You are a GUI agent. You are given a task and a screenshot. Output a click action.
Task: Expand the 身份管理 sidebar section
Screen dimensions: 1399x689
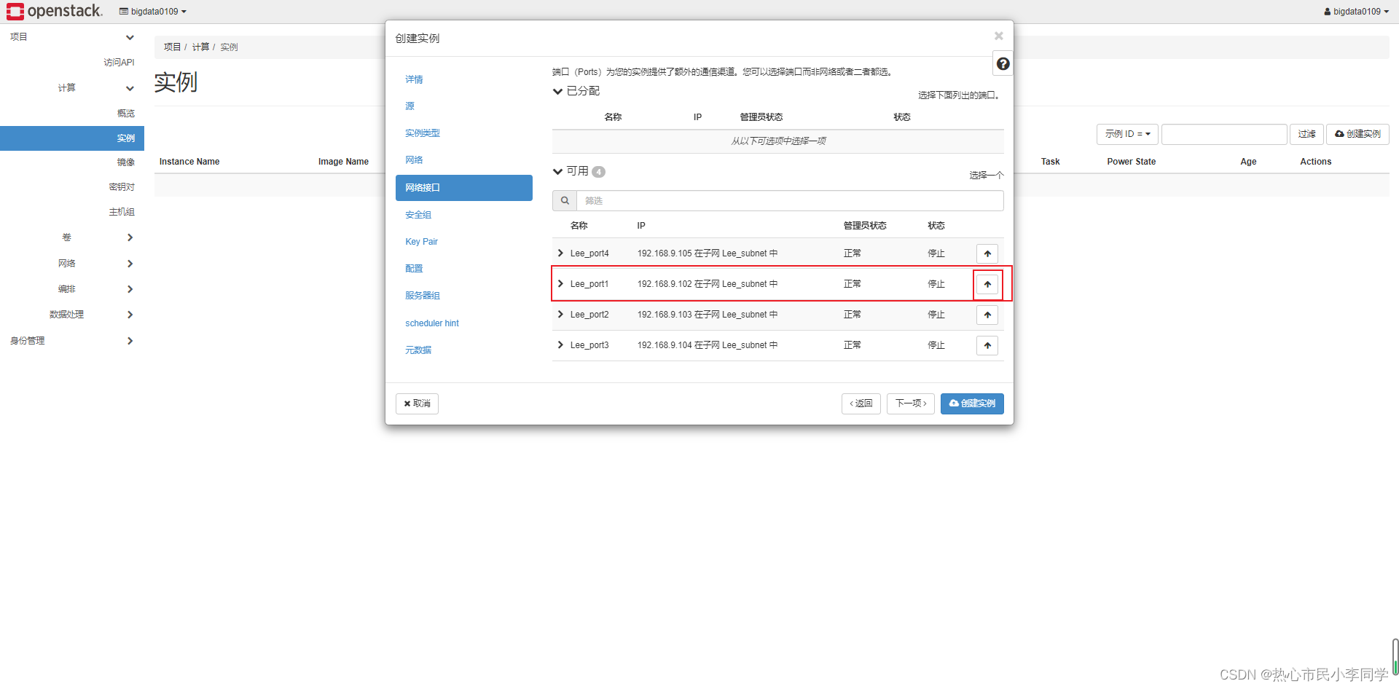click(130, 341)
